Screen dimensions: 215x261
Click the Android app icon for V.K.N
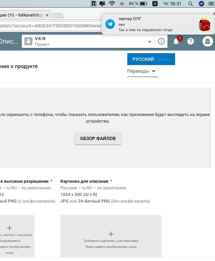28,41
